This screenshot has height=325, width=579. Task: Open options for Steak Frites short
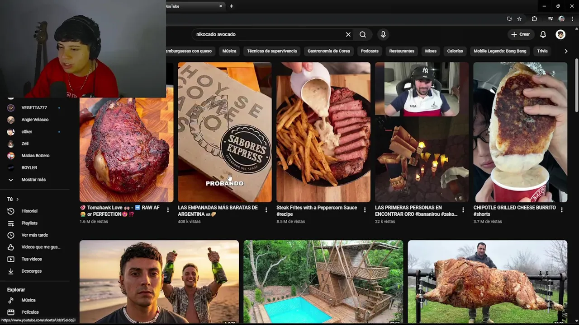[x=365, y=210]
